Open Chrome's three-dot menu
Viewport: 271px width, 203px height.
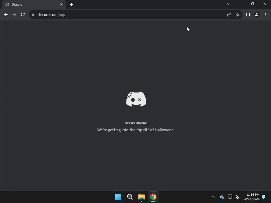tap(265, 15)
